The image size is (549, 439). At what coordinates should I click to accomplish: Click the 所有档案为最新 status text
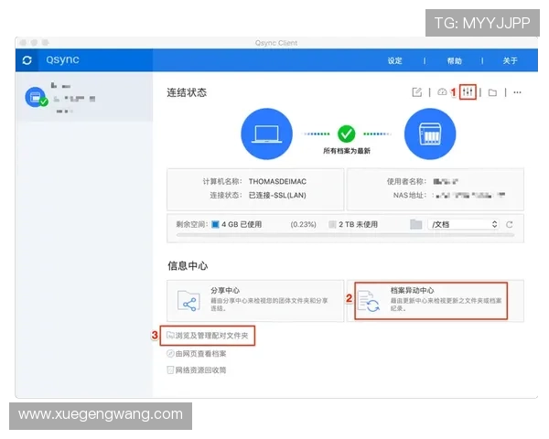[346, 151]
